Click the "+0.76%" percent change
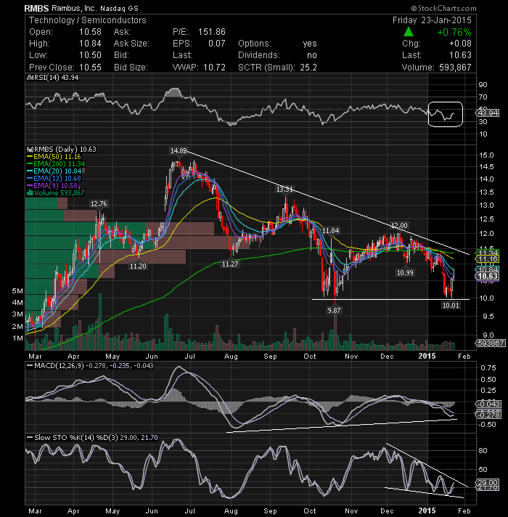This screenshot has height=517, width=508. pos(454,32)
